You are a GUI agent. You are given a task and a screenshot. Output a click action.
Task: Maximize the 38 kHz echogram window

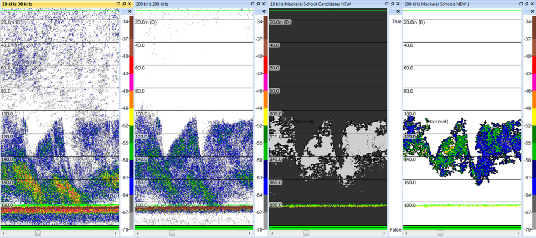(119, 4)
